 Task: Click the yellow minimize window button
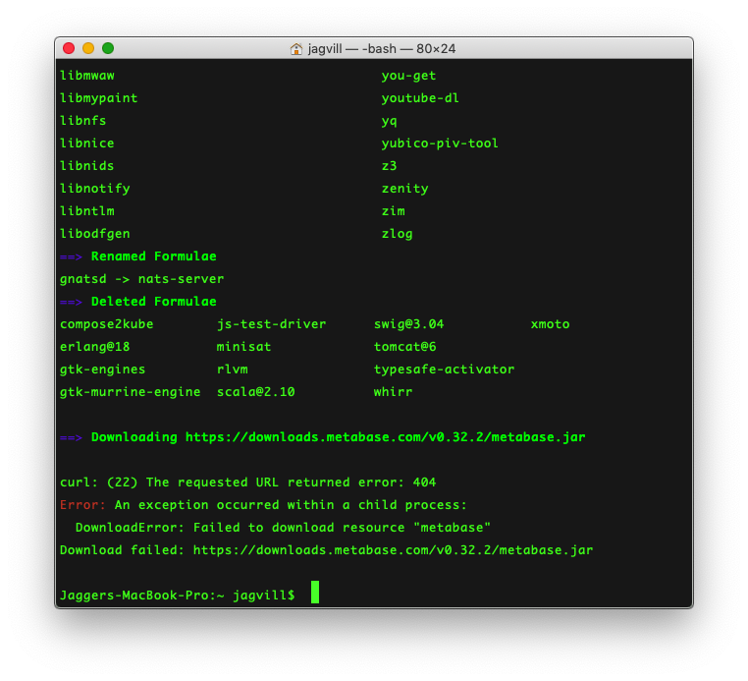click(x=88, y=48)
